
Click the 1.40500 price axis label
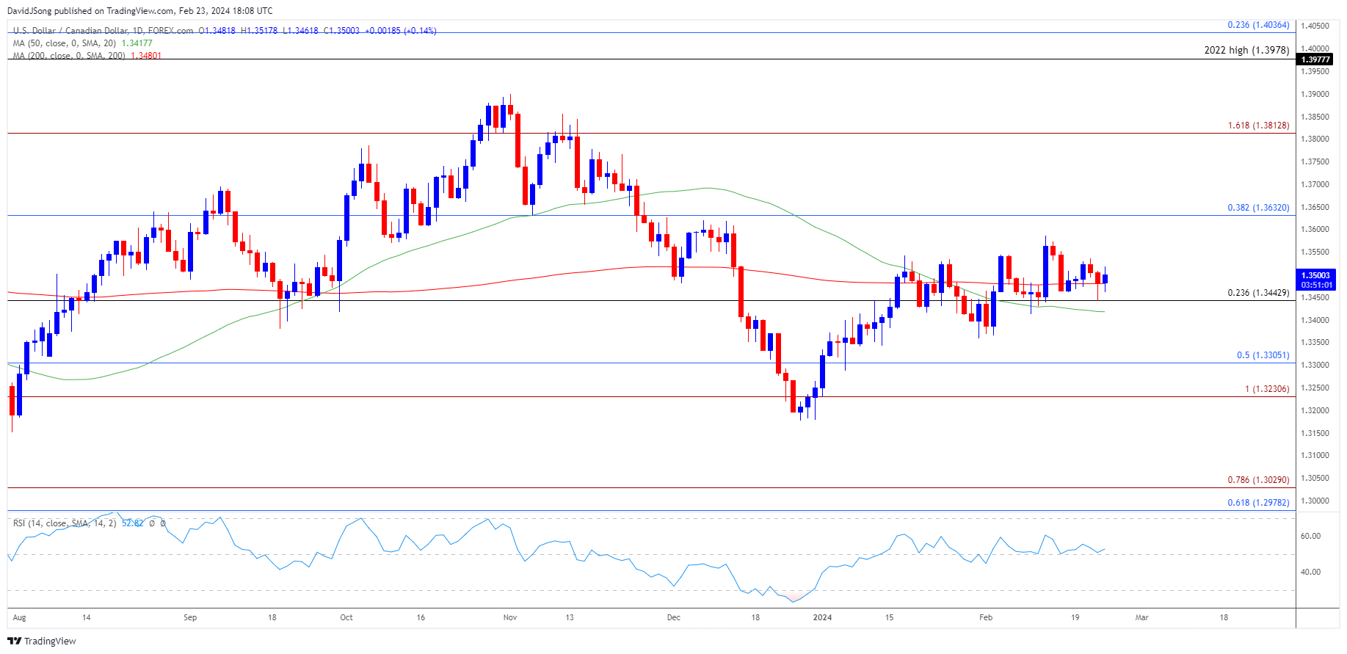[1315, 26]
